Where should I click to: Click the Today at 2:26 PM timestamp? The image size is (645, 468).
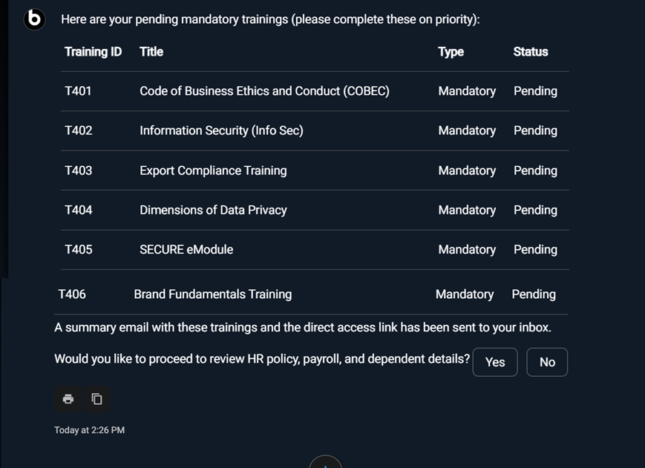click(x=89, y=430)
